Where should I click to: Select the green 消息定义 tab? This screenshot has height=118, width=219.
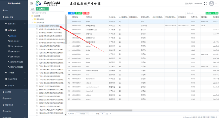pyautogui.click(x=42, y=9)
